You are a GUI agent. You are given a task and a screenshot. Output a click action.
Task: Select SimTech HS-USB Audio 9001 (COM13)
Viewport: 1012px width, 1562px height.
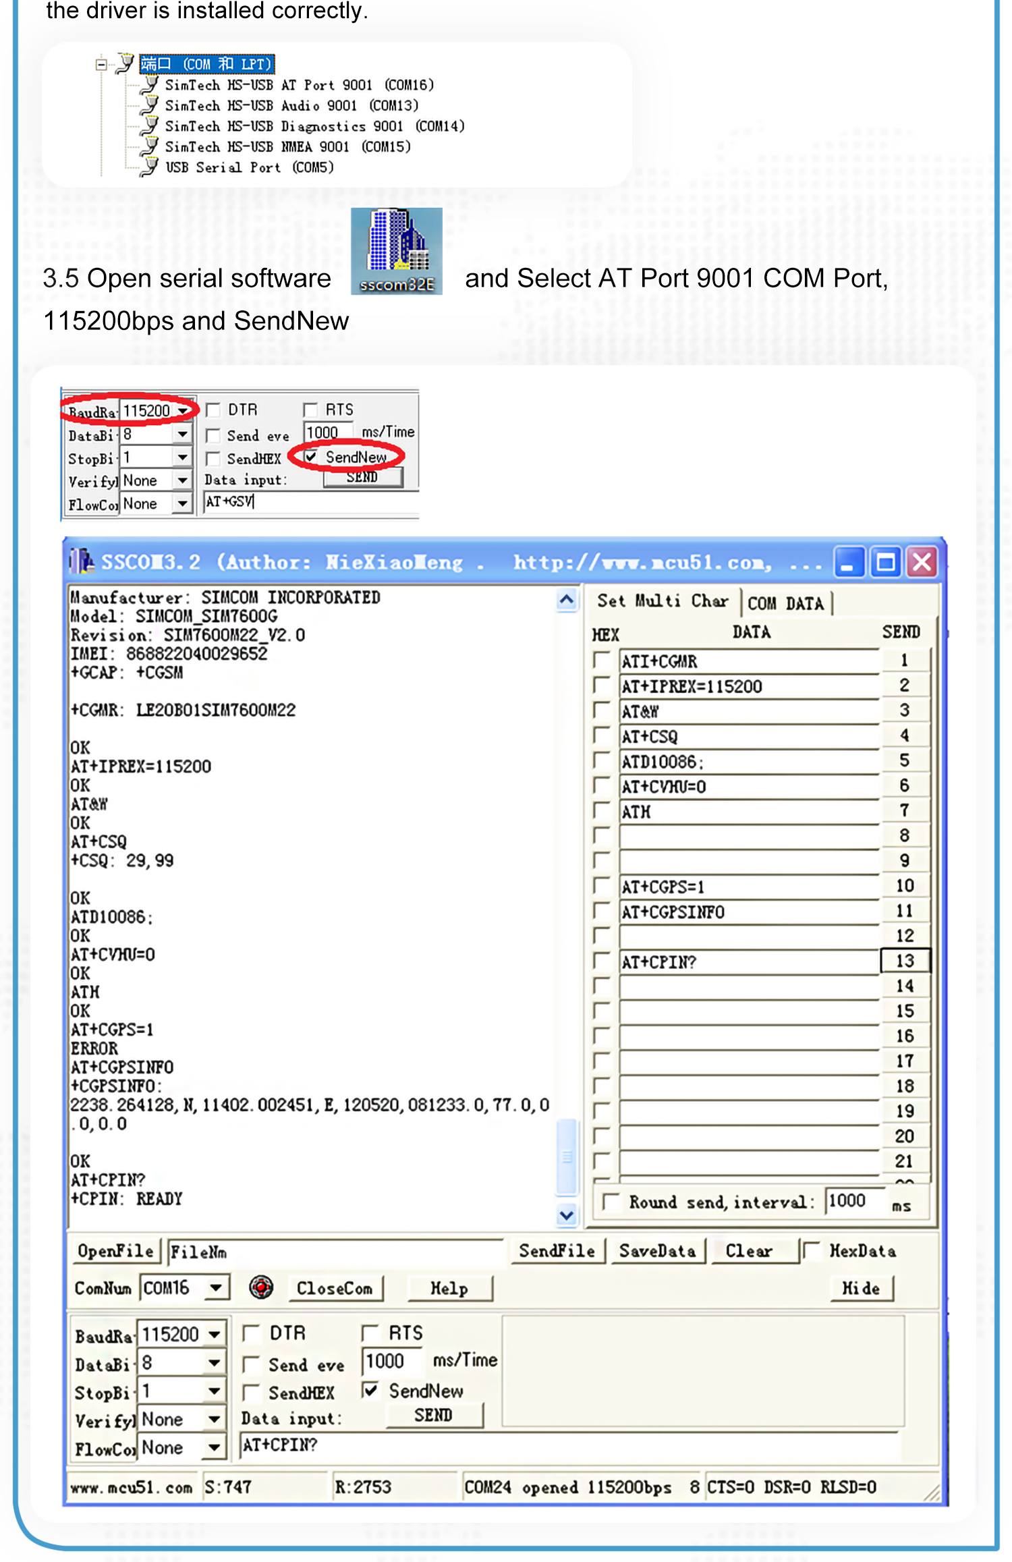(291, 106)
